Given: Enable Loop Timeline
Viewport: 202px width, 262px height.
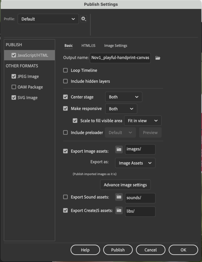Looking at the screenshot, I should coord(65,70).
